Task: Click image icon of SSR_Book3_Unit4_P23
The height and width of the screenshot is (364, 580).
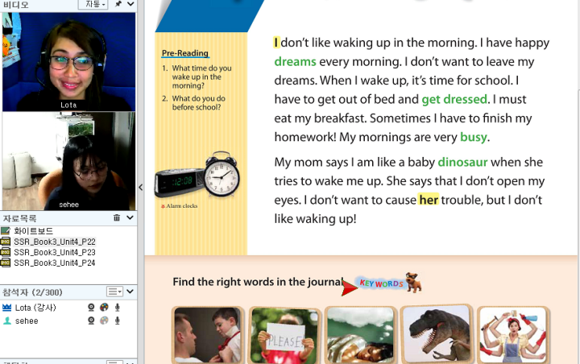Action: pyautogui.click(x=6, y=252)
